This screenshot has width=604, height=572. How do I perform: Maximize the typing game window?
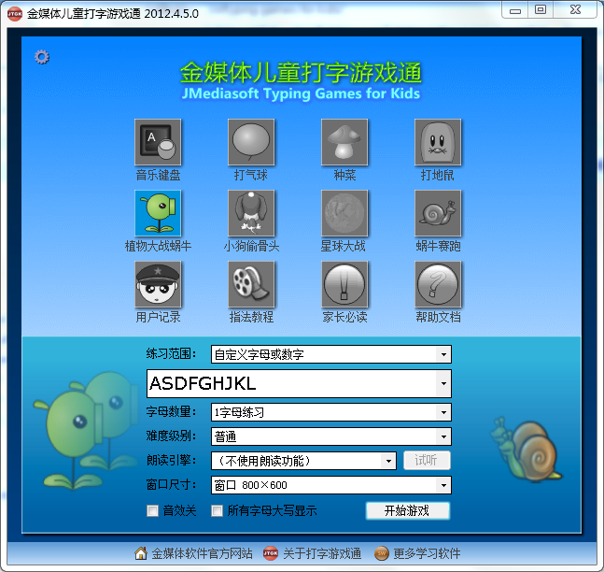(541, 10)
